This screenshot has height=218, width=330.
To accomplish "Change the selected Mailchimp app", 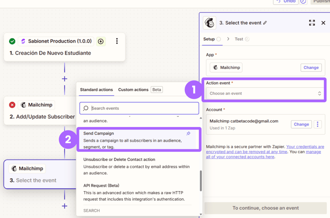I will coord(311,68).
